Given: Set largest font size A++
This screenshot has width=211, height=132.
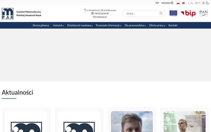Looking at the screenshot, I should point(198,3).
